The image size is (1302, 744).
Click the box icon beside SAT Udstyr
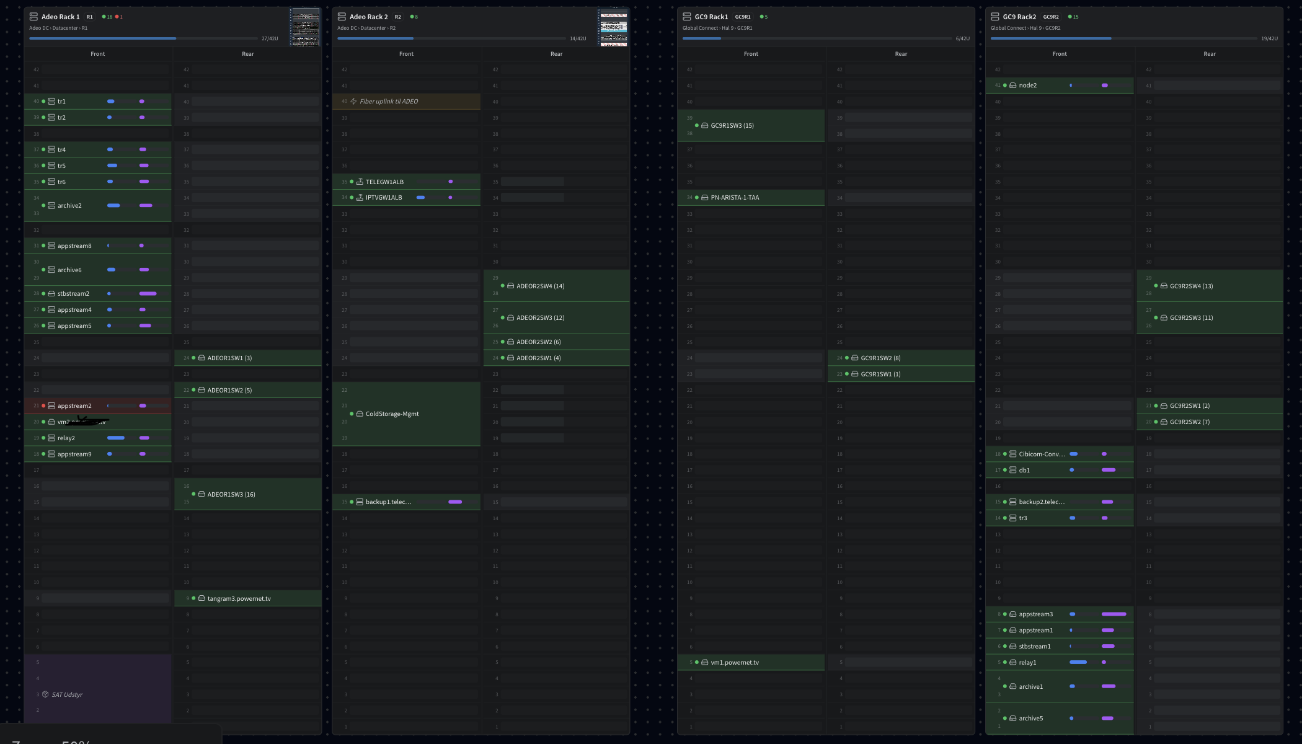[x=45, y=694]
